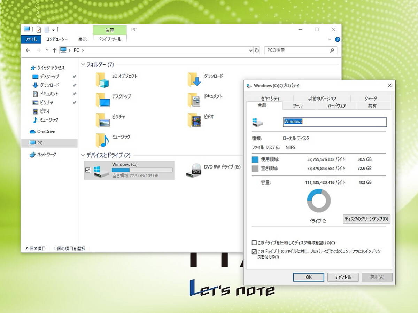Switch to the セキュリティ tab

(x=270, y=99)
